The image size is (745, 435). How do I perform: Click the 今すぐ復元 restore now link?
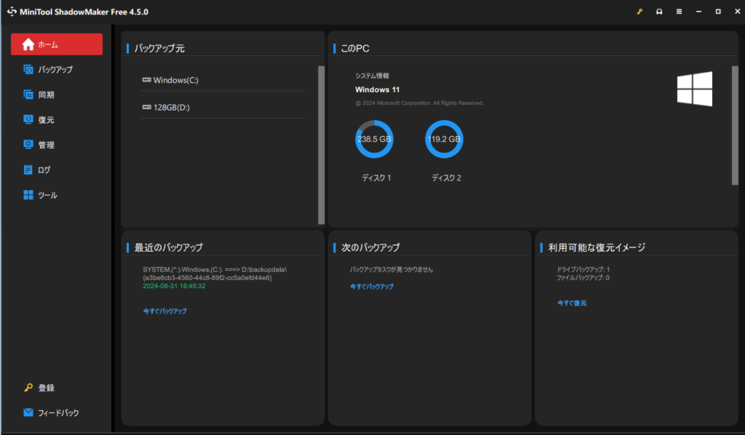pyautogui.click(x=572, y=303)
